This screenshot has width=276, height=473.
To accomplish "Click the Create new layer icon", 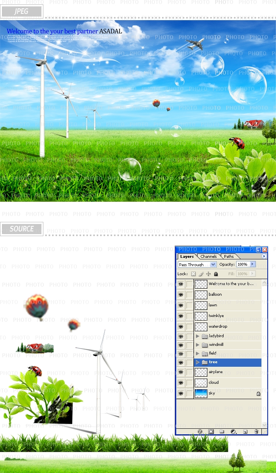I will tap(245, 432).
